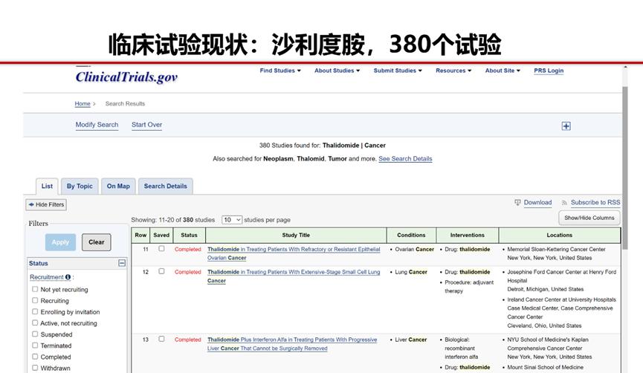Click the Conditions column header
Viewport: 643px width, 373px height.
pos(411,236)
